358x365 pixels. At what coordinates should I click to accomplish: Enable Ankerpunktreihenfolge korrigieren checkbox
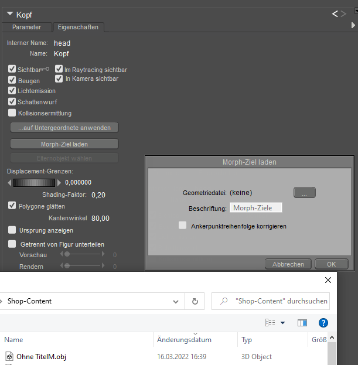(182, 226)
